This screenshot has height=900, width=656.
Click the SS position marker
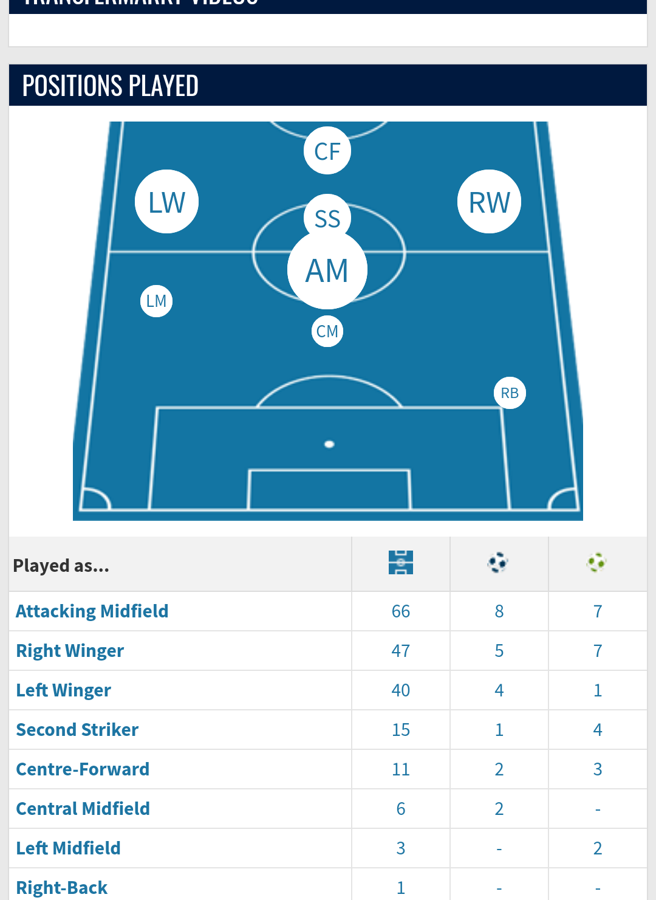click(327, 218)
